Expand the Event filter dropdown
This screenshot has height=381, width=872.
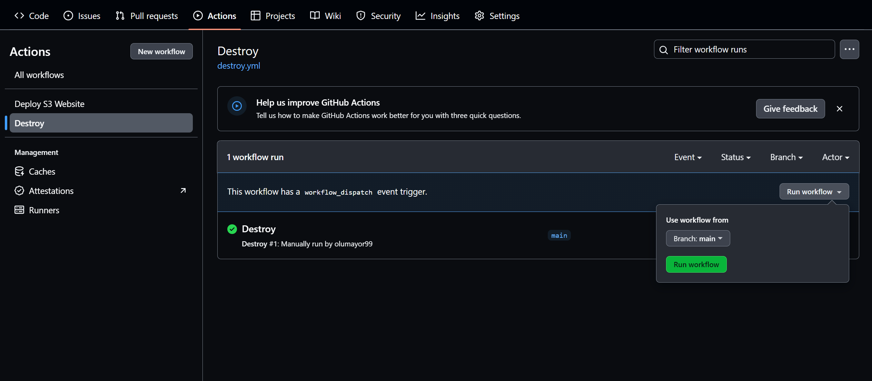[687, 157]
